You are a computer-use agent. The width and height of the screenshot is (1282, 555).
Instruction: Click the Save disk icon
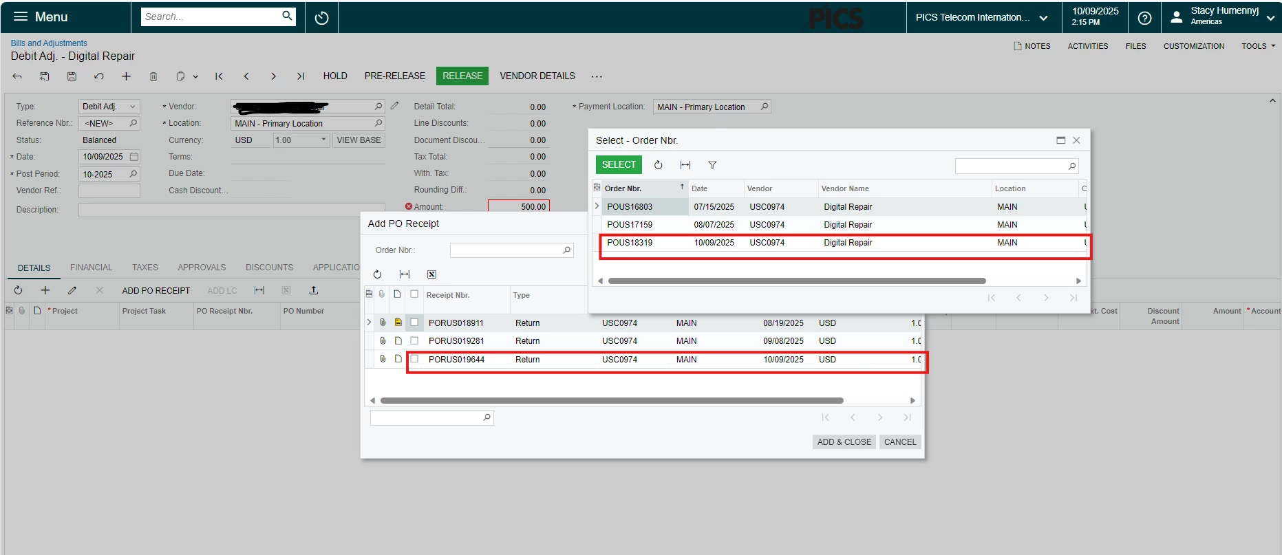[72, 76]
